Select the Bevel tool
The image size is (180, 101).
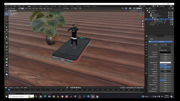point(7,50)
